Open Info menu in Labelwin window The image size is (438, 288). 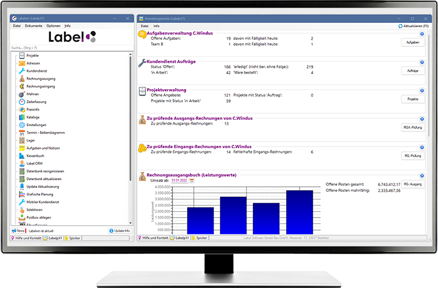click(67, 26)
